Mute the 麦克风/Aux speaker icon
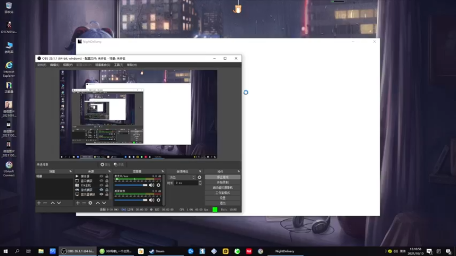The image size is (456, 256). coord(151,185)
